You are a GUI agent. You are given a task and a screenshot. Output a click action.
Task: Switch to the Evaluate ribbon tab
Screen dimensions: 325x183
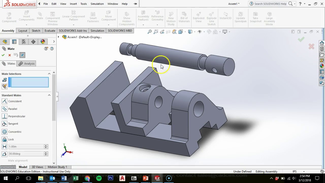click(50, 30)
